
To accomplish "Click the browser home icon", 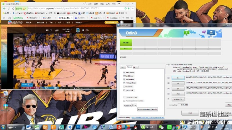I will click(13, 9).
